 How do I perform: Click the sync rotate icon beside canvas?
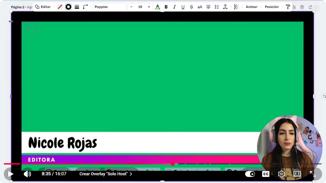point(324,96)
